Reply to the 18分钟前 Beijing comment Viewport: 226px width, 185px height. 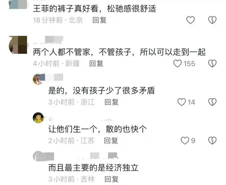(99, 20)
